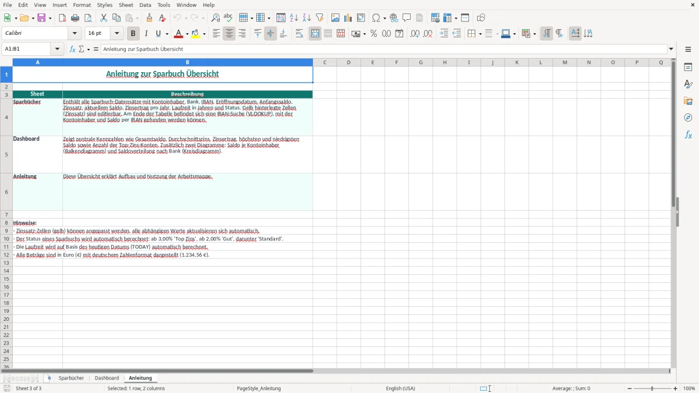Toggle Align Right
The width and height of the screenshot is (699, 393).
coord(242,34)
